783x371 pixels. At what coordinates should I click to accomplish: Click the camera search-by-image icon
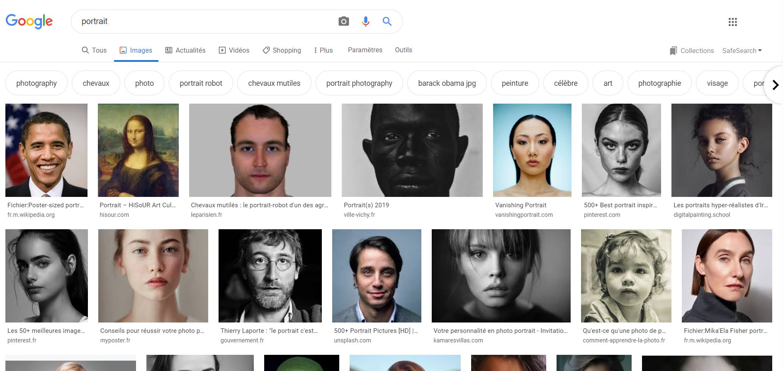click(x=343, y=22)
